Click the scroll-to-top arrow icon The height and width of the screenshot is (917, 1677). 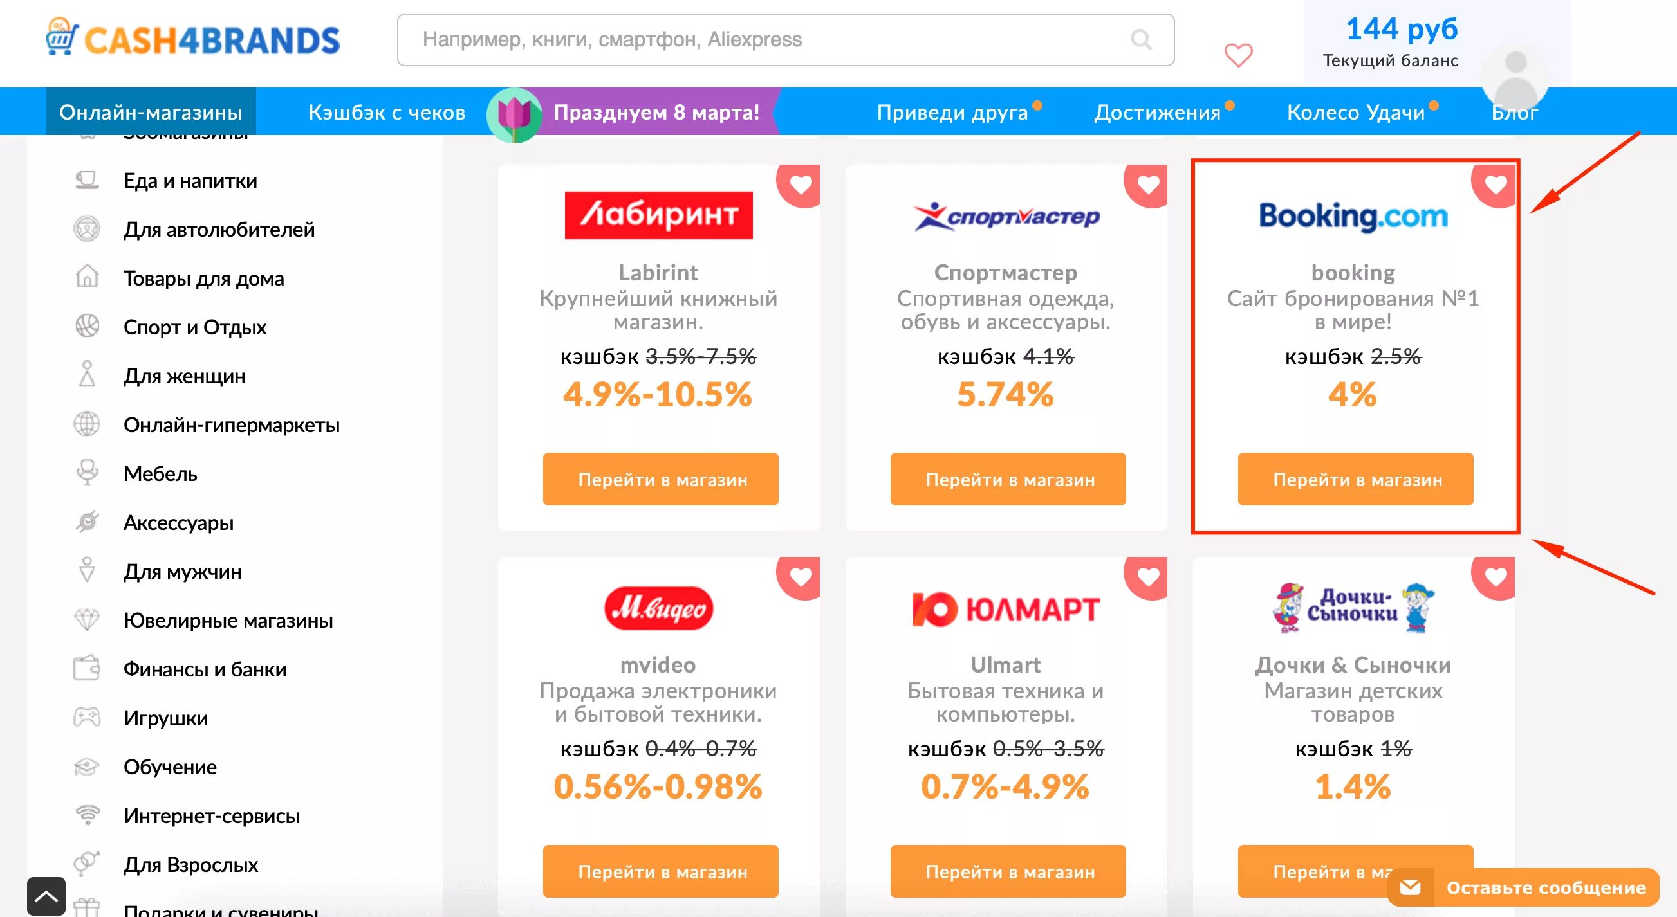46,897
